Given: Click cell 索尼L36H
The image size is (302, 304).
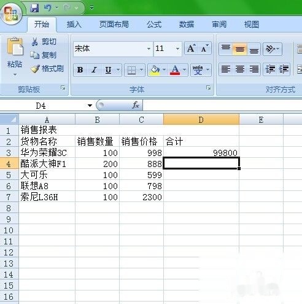Looking at the screenshot, I should pyautogui.click(x=47, y=197).
